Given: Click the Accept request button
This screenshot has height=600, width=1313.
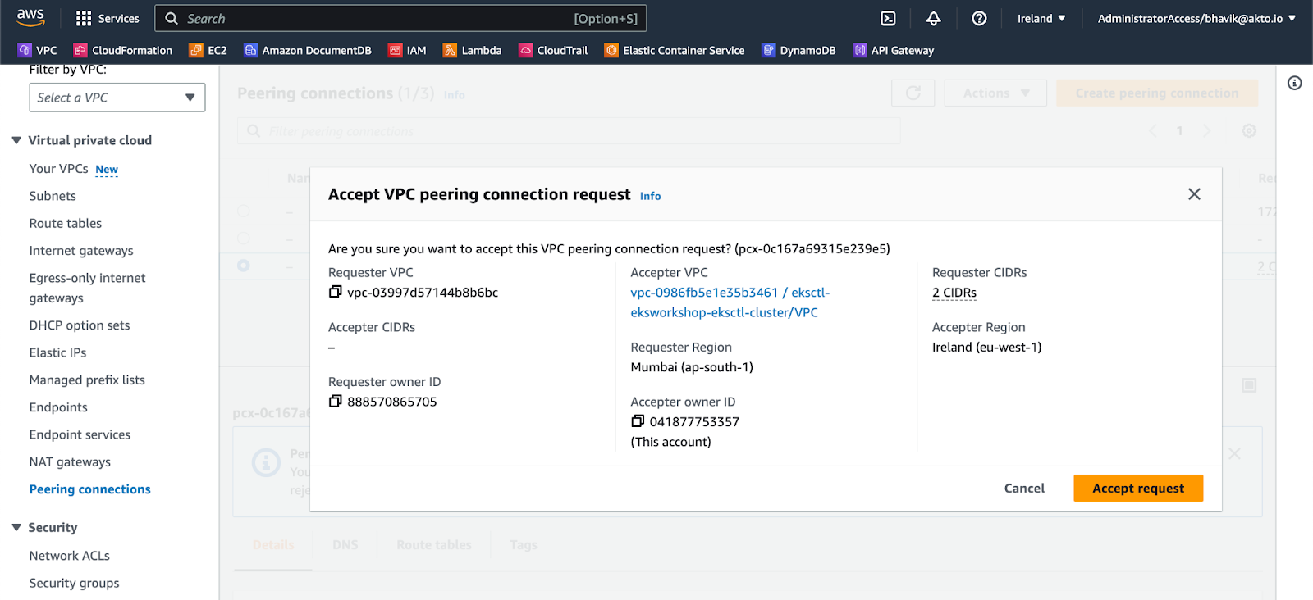Looking at the screenshot, I should pos(1138,489).
